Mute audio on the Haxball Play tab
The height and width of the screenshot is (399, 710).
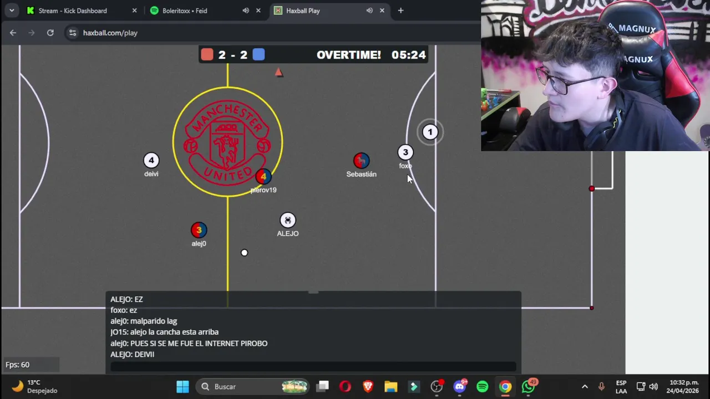tap(369, 11)
